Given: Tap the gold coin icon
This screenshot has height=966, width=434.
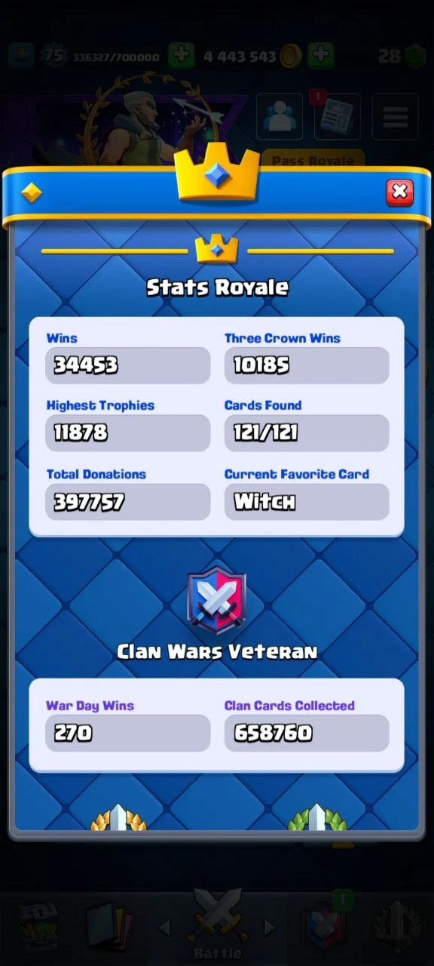Looking at the screenshot, I should [290, 57].
